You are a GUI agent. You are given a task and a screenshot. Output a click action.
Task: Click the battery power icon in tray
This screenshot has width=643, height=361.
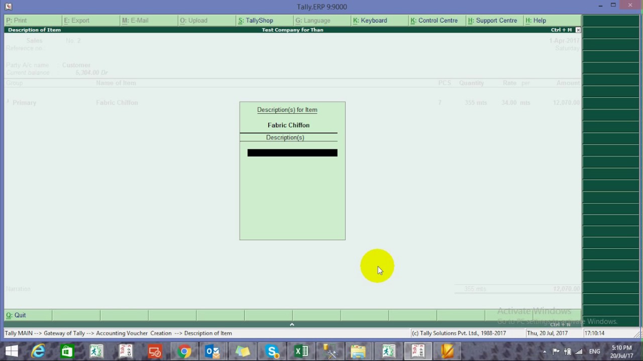(x=568, y=351)
